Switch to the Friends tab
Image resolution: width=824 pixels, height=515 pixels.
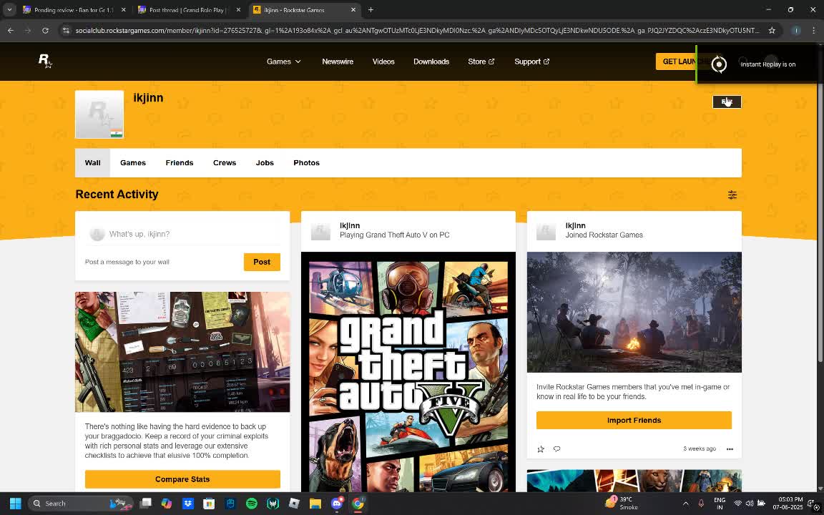pyautogui.click(x=180, y=163)
